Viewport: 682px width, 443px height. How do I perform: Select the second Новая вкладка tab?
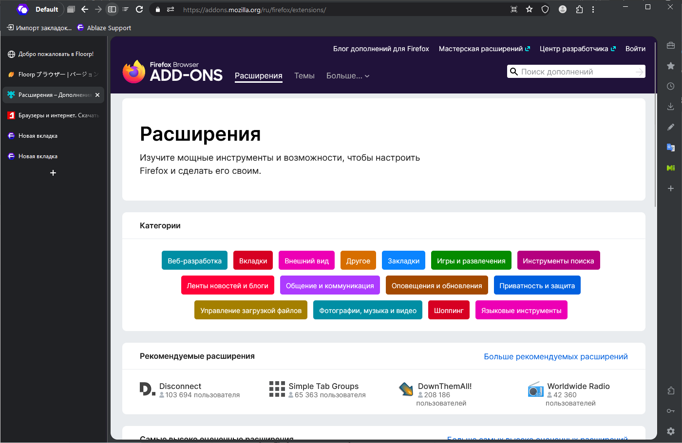pos(54,156)
